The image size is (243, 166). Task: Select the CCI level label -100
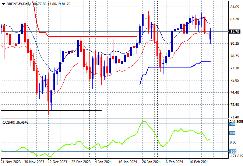pos(233,151)
